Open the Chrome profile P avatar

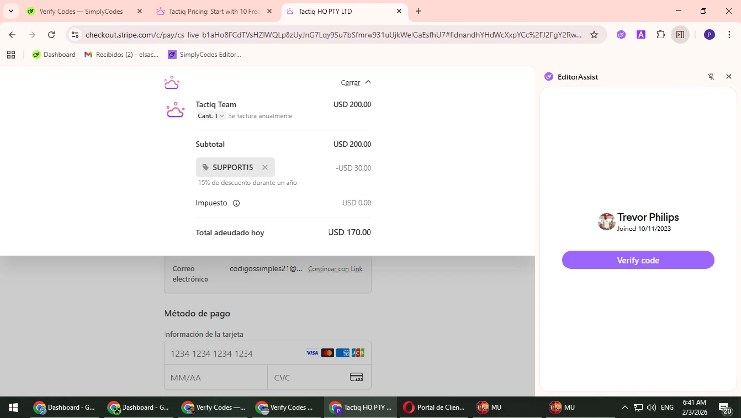(x=709, y=35)
